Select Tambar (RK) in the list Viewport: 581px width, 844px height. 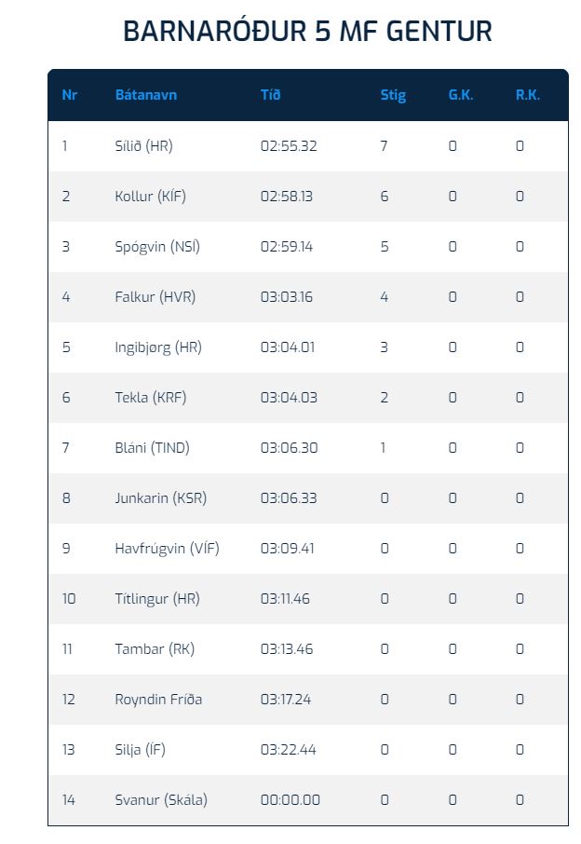[x=155, y=649]
